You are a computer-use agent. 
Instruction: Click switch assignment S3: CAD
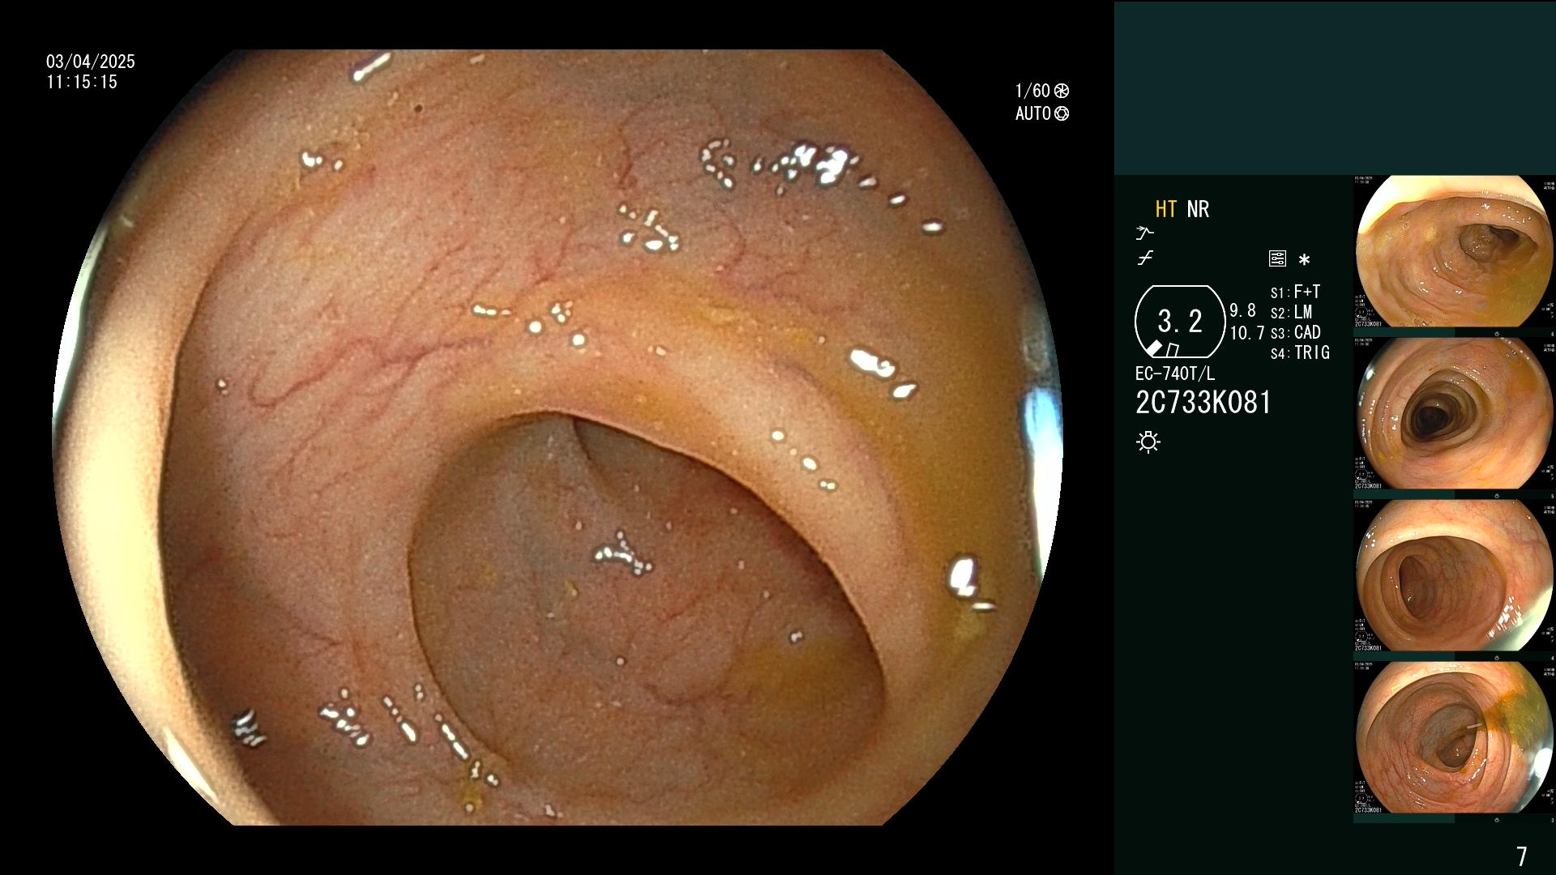tap(1296, 333)
